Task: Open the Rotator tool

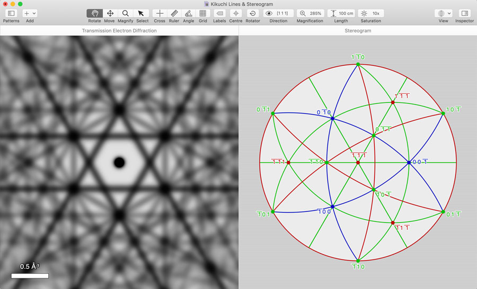Action: click(x=253, y=13)
